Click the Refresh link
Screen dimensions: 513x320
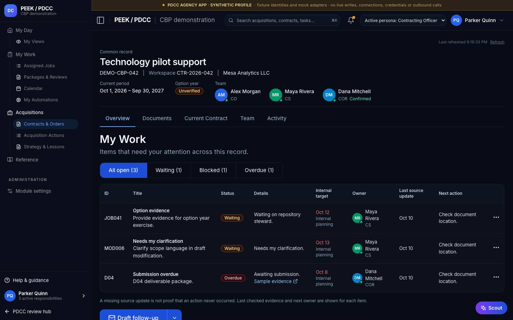tap(497, 42)
